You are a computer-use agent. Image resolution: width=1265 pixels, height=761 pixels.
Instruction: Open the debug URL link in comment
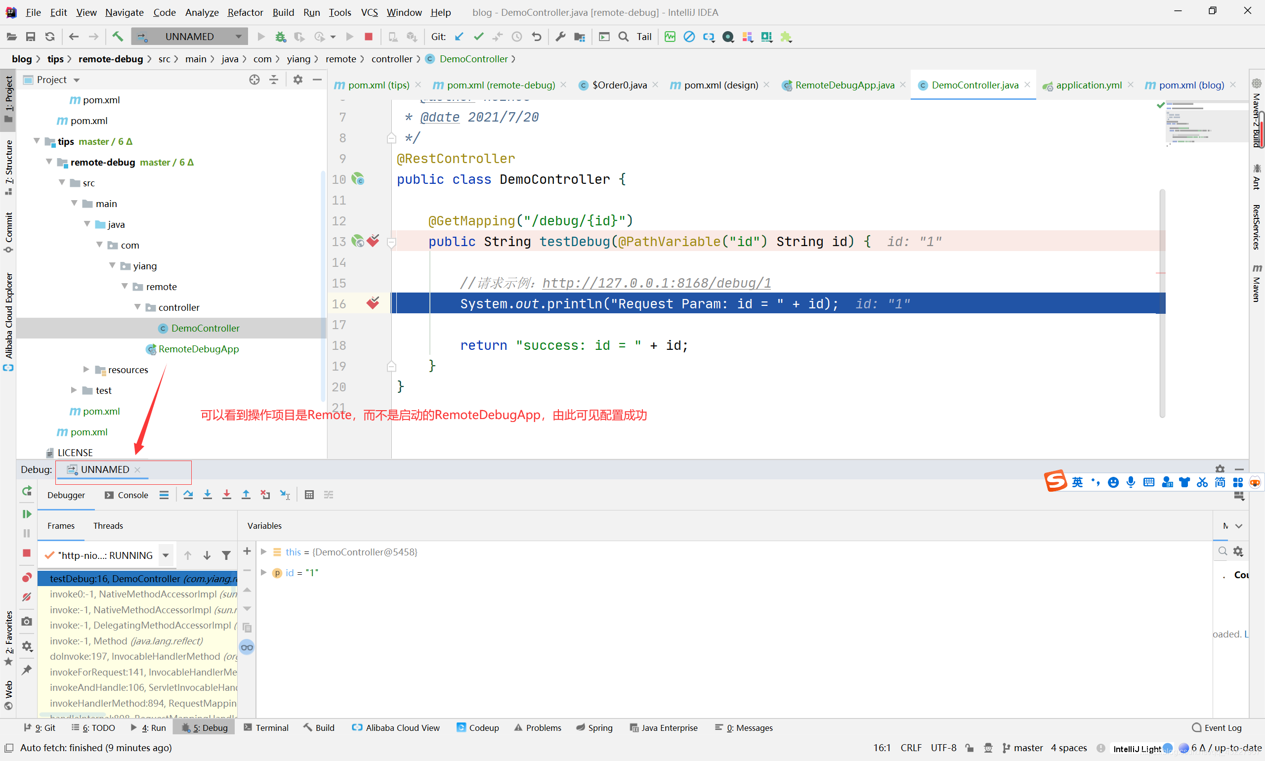(656, 283)
